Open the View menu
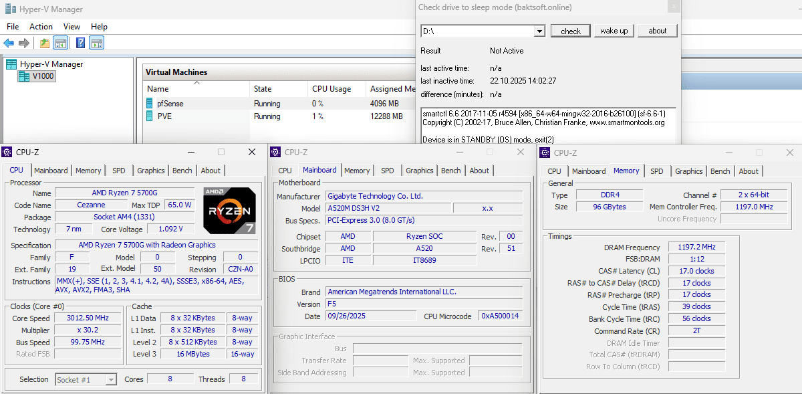Screen dimensions: 802x394 (72, 27)
